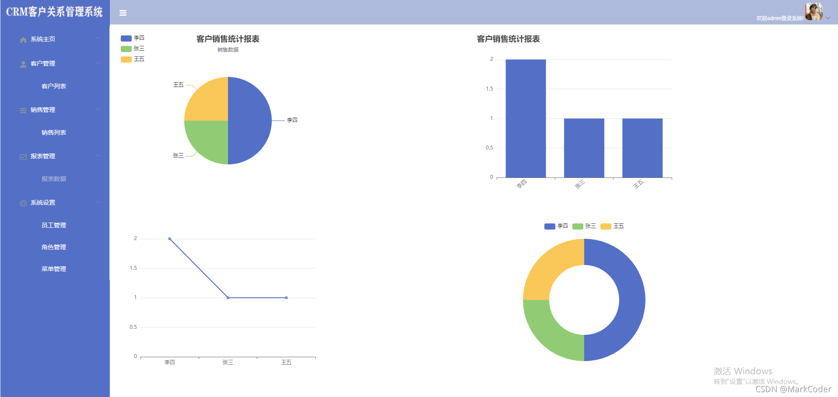Viewport: 838px width, 397px height.
Task: Toggle 王五 in donut chart legend
Action: point(612,226)
